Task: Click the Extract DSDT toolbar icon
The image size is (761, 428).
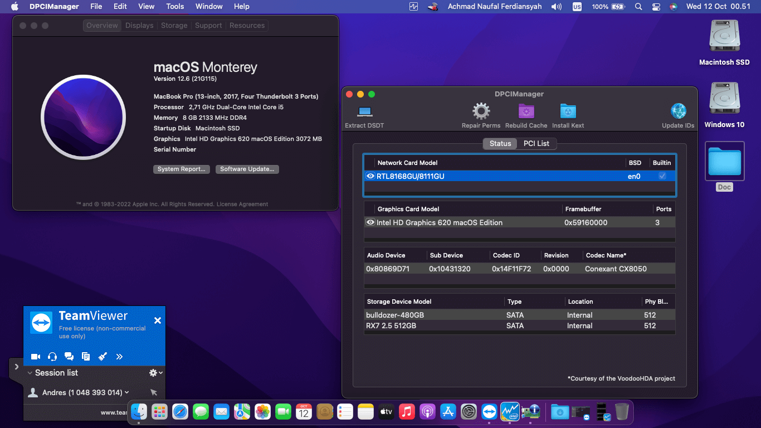Action: click(365, 111)
